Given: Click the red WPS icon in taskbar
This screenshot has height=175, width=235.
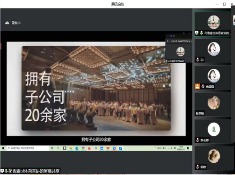Looking at the screenshot, I should (x=108, y=148).
